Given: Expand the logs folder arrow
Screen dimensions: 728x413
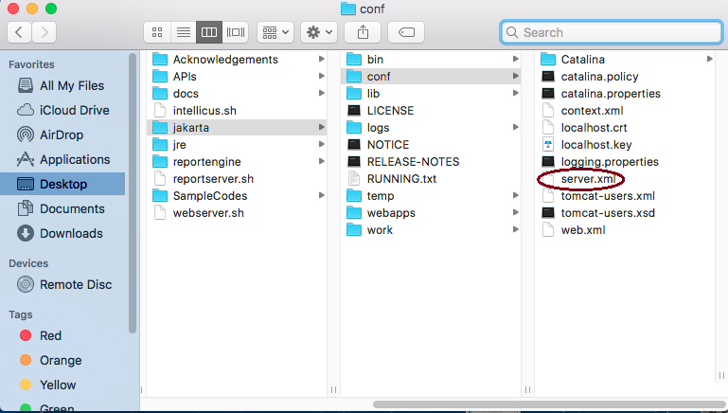Looking at the screenshot, I should tap(515, 127).
